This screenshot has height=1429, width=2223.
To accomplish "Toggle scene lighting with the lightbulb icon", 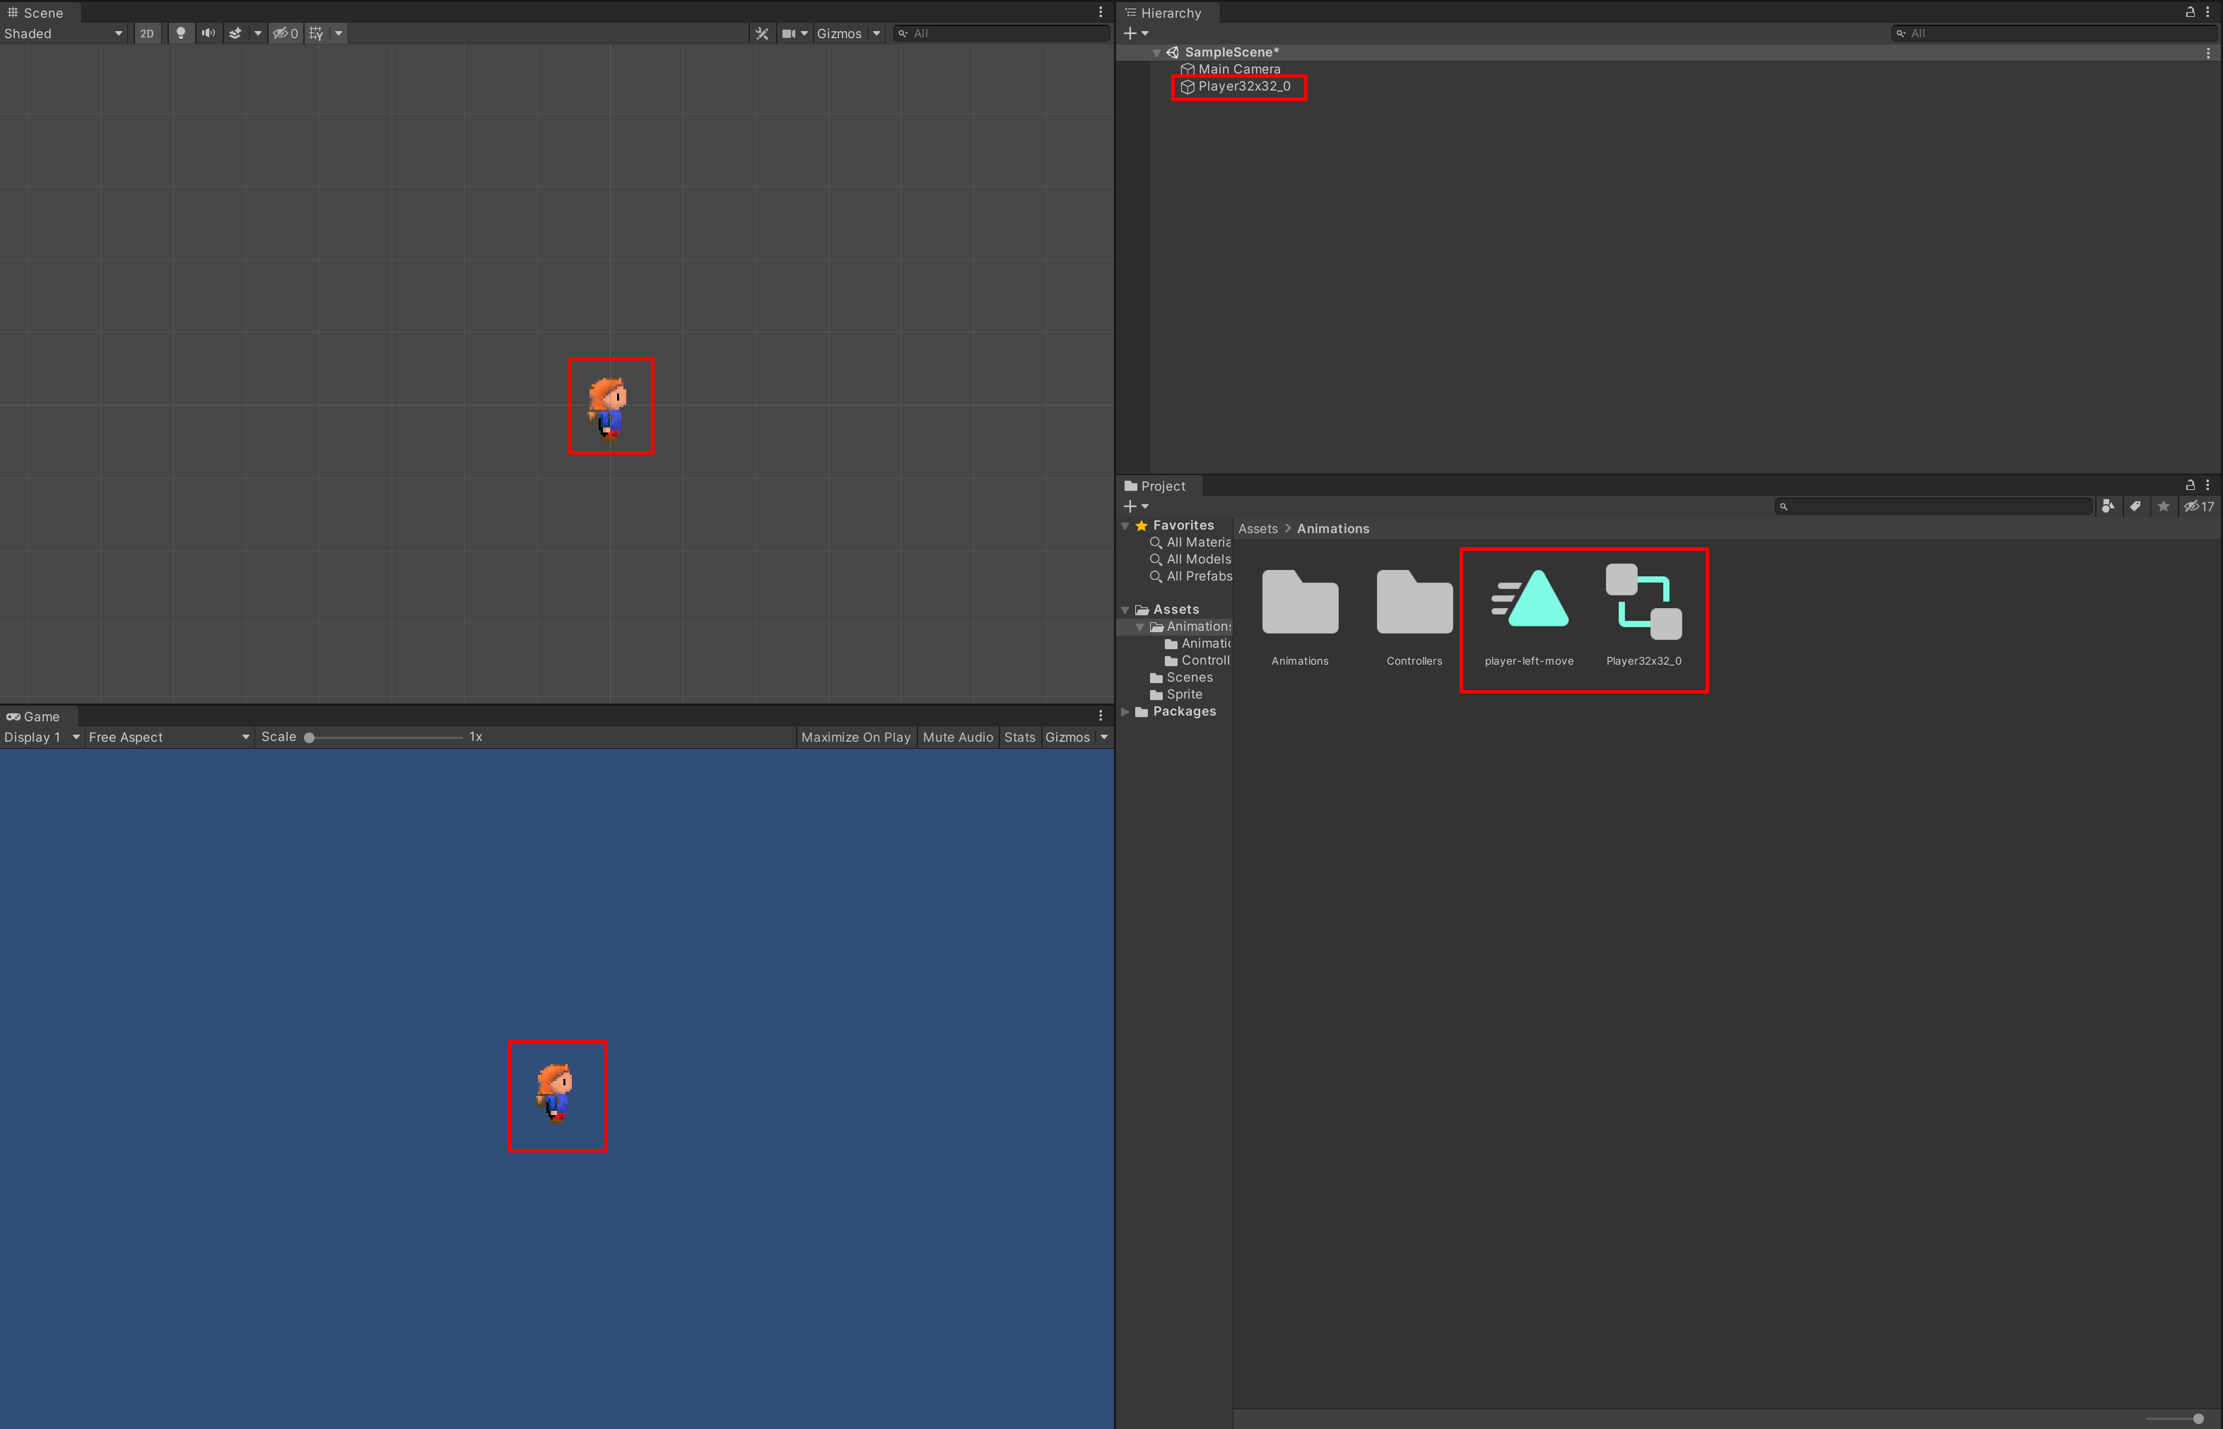I will click(x=181, y=33).
